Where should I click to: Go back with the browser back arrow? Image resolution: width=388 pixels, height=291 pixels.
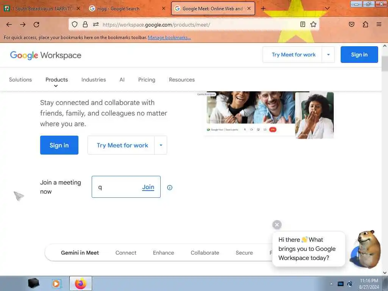pos(9,25)
